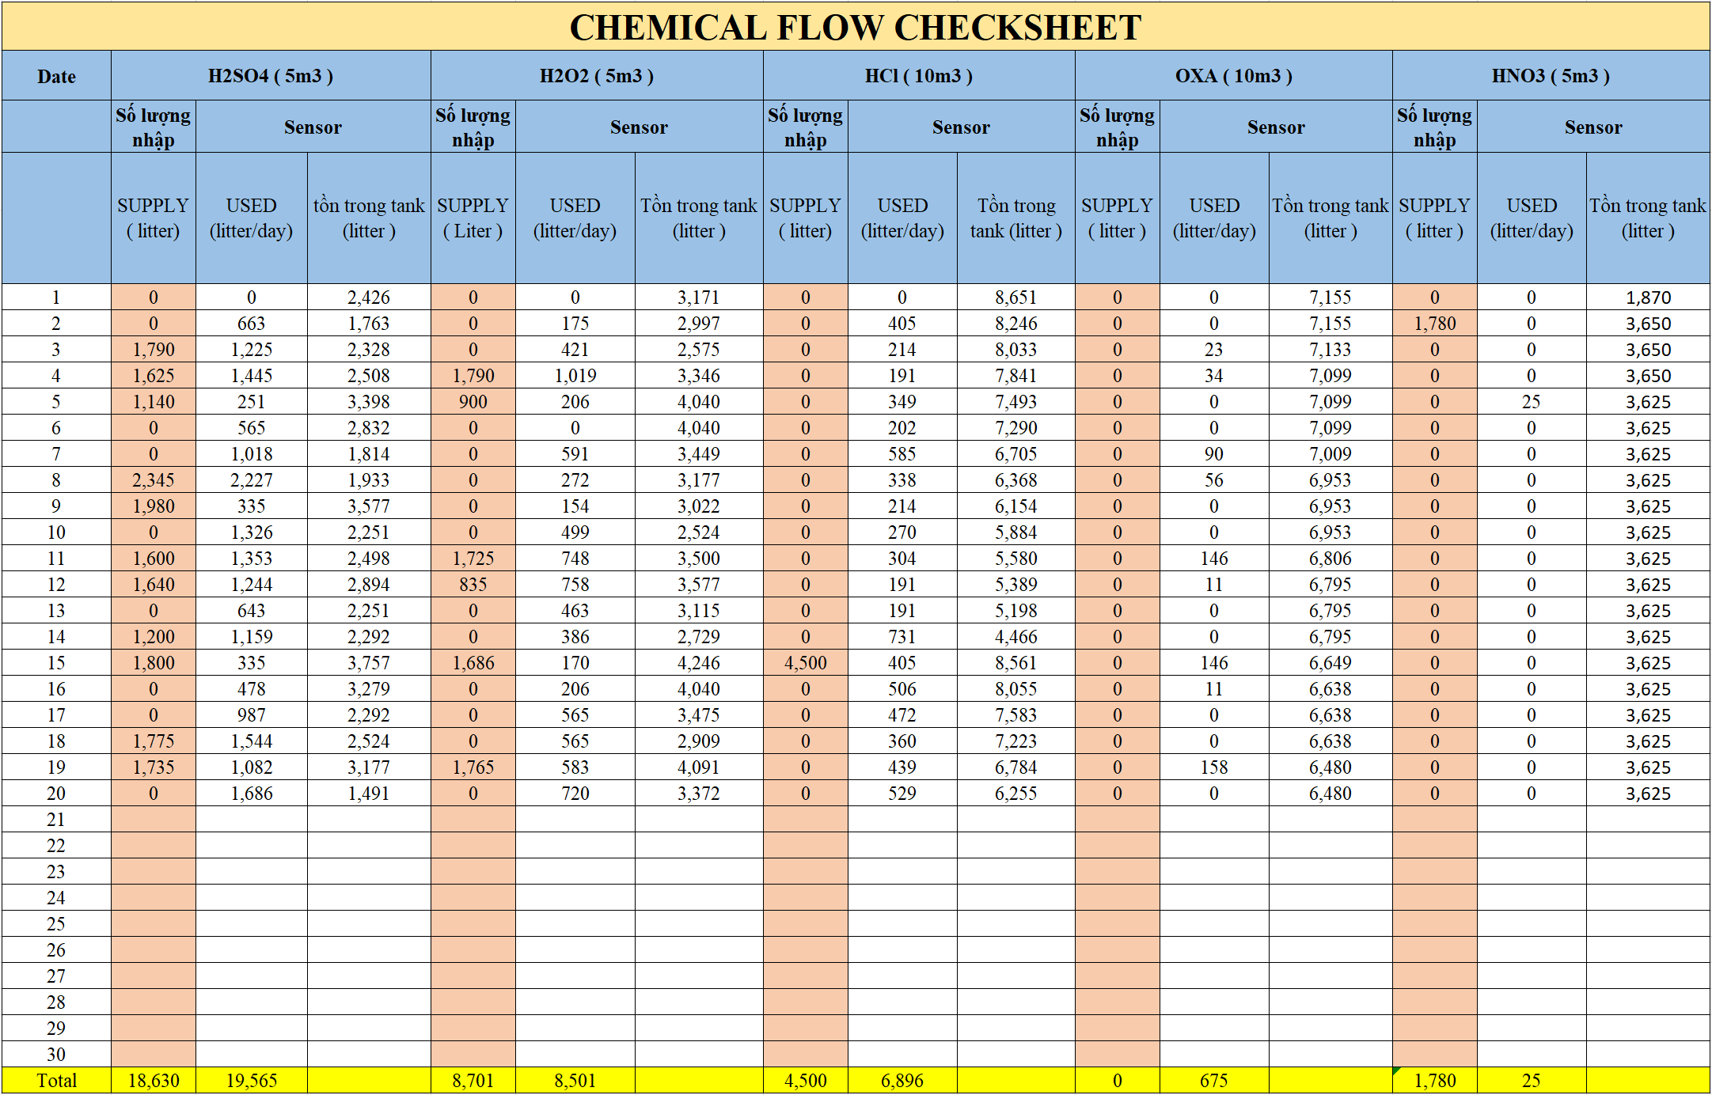
Task: Select the Date header cell
Action: pyautogui.click(x=56, y=76)
